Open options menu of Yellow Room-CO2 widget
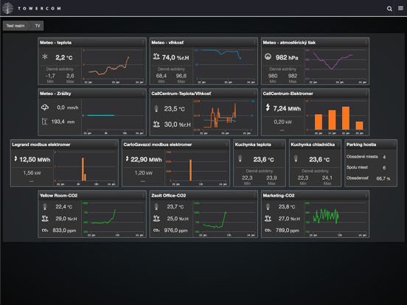The width and height of the screenshot is (407, 305). (143, 195)
